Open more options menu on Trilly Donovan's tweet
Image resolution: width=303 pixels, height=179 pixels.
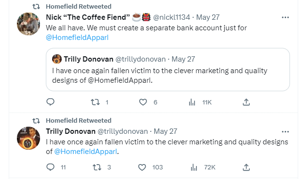(x=285, y=131)
